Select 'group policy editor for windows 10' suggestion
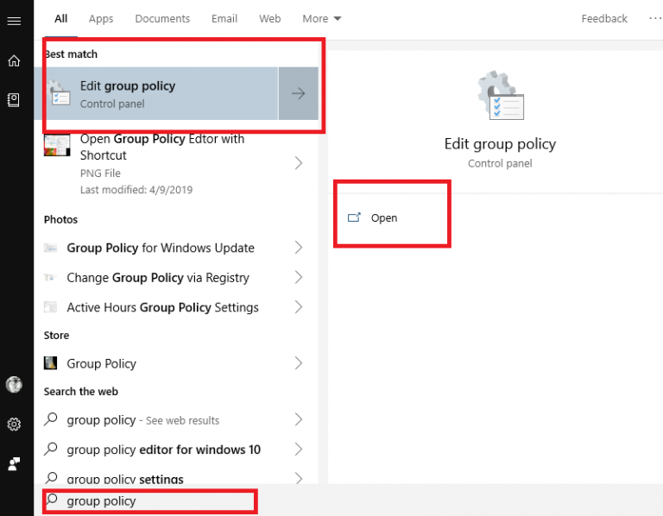The width and height of the screenshot is (663, 516). point(176,449)
